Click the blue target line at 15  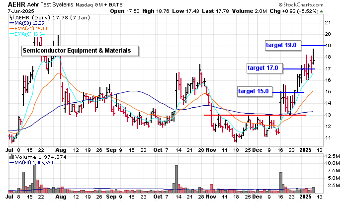(288, 92)
